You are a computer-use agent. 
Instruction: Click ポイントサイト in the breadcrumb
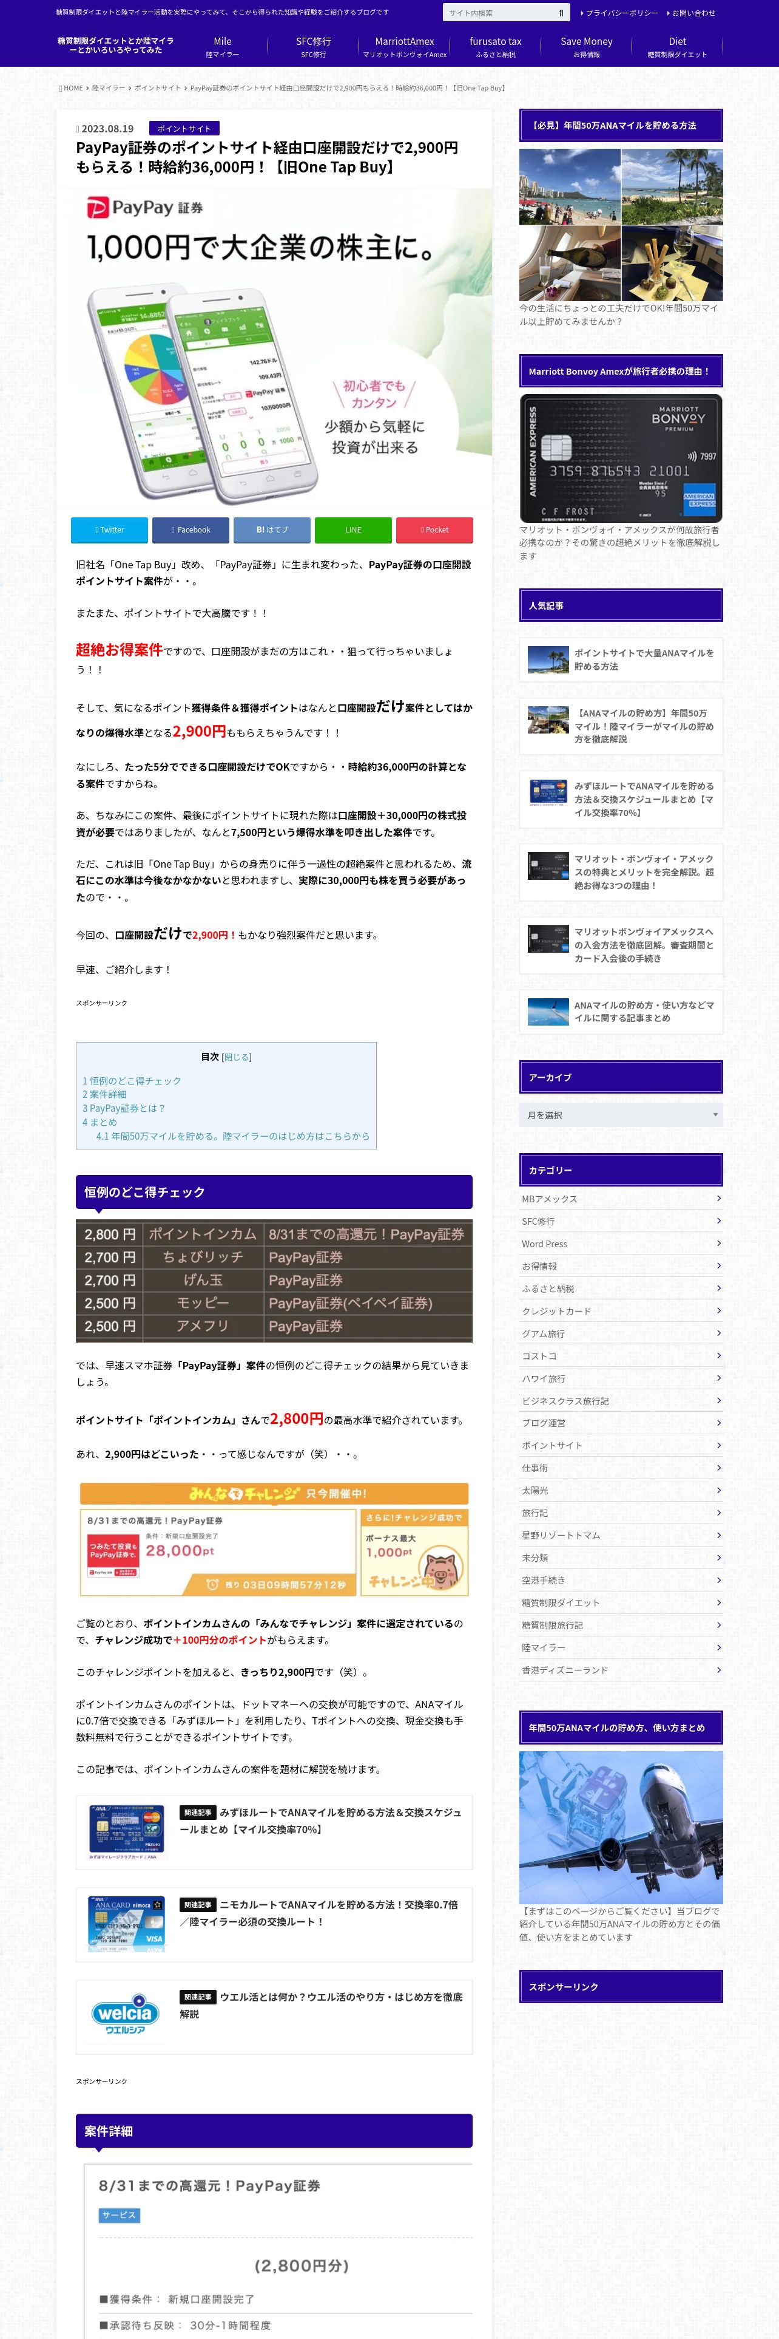[x=158, y=88]
